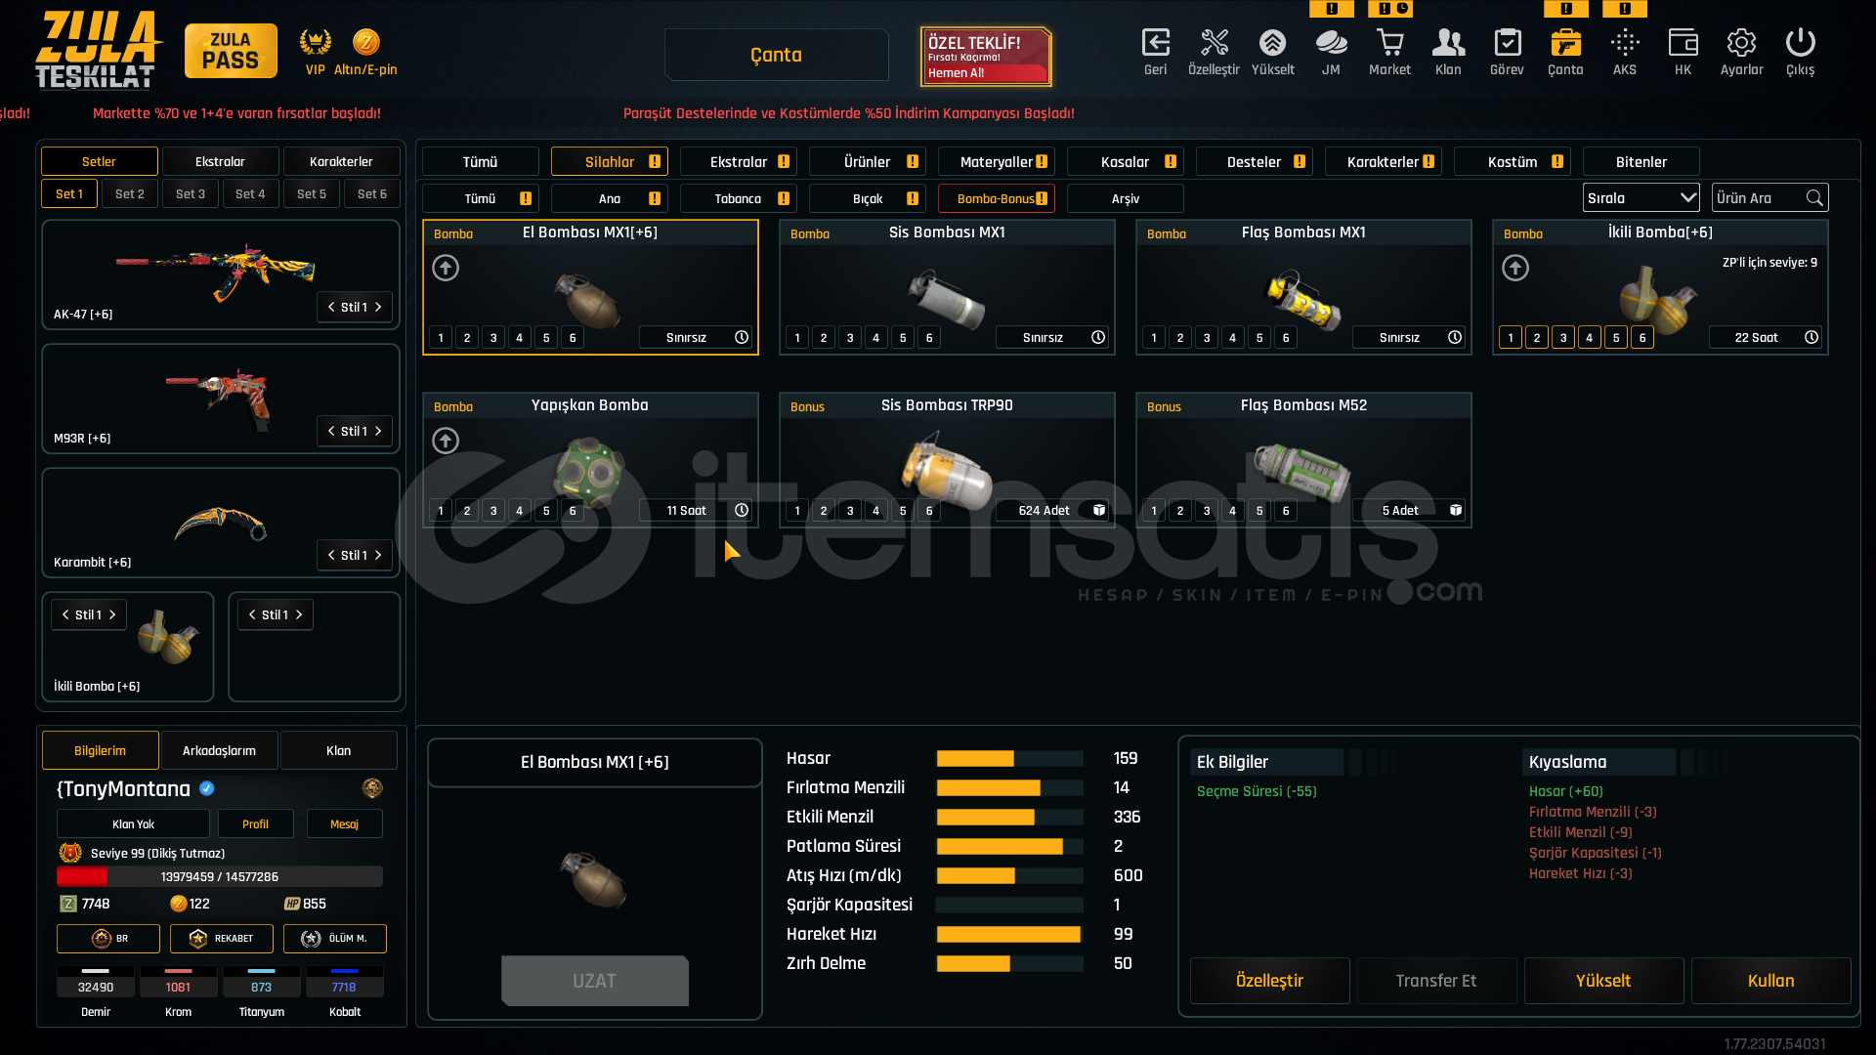Toggle set slot 3 on Sis Bombası MX1 card
This screenshot has height=1055, width=1876.
tap(850, 338)
